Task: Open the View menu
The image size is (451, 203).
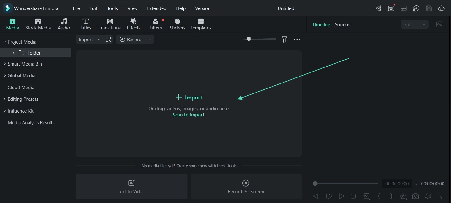Action: click(x=132, y=8)
